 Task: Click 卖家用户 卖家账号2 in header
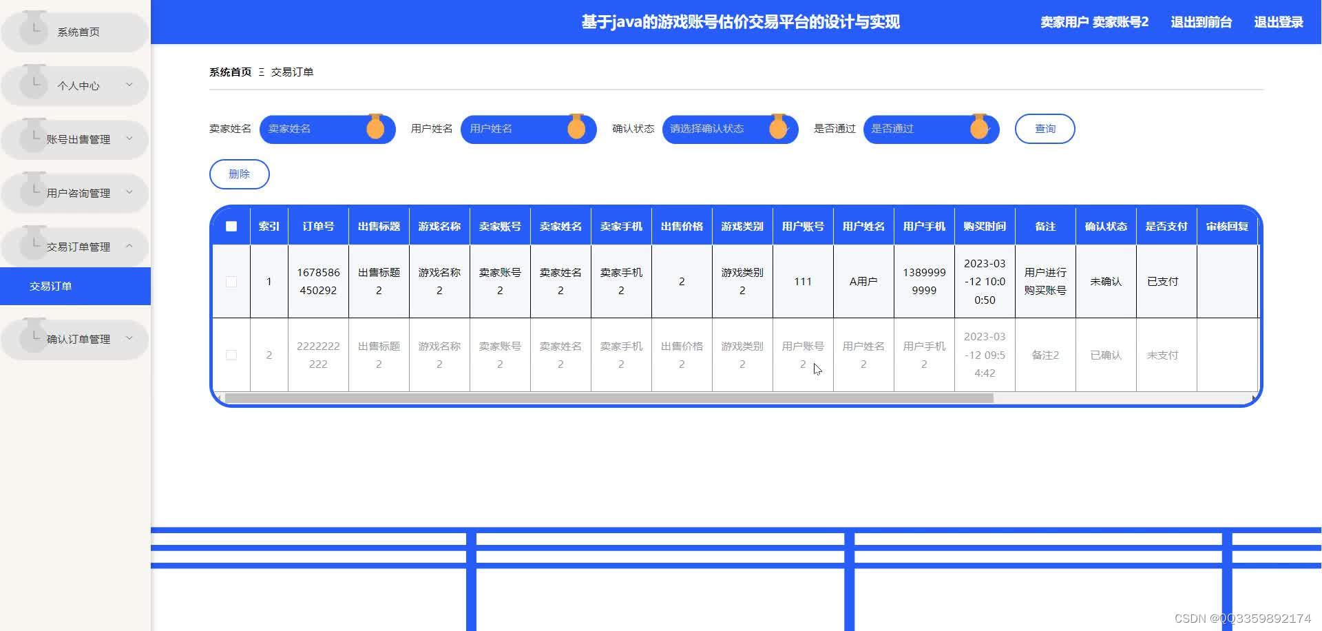pyautogui.click(x=1094, y=22)
